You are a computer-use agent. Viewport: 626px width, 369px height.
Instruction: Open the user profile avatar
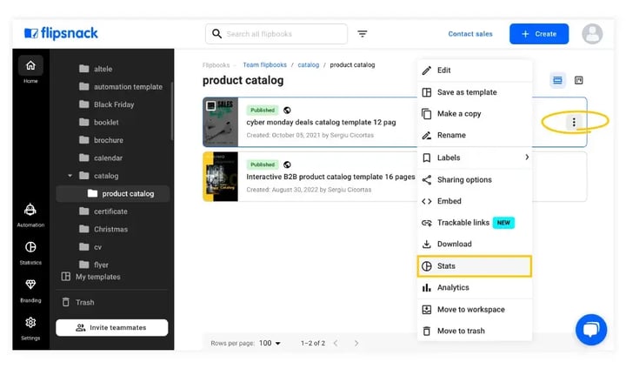pos(592,34)
